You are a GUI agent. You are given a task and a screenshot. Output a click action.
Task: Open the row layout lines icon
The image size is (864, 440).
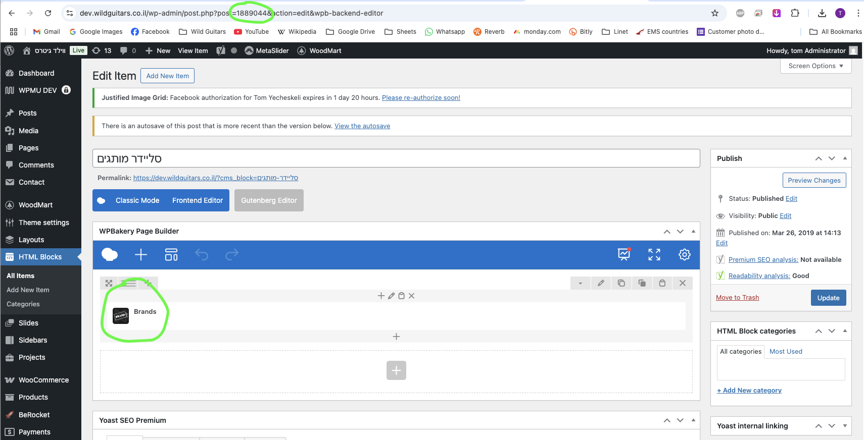128,283
